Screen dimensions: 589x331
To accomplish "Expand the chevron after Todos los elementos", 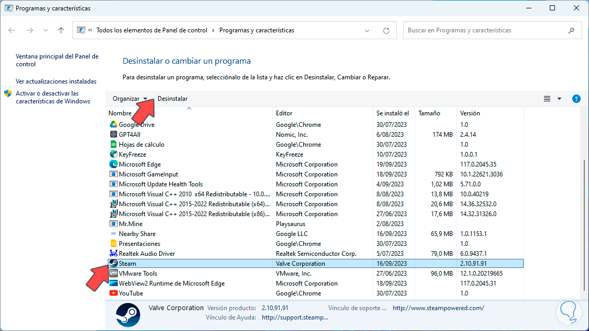I will (213, 30).
